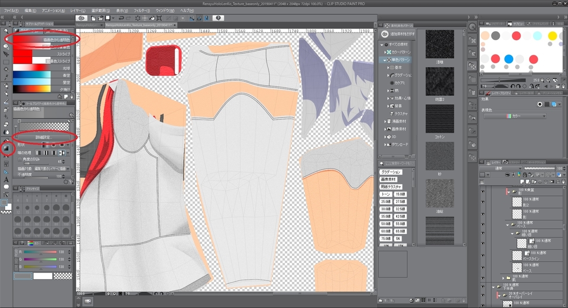
Task: Select the rectangular Selection marquee tool
Action: pos(6,62)
